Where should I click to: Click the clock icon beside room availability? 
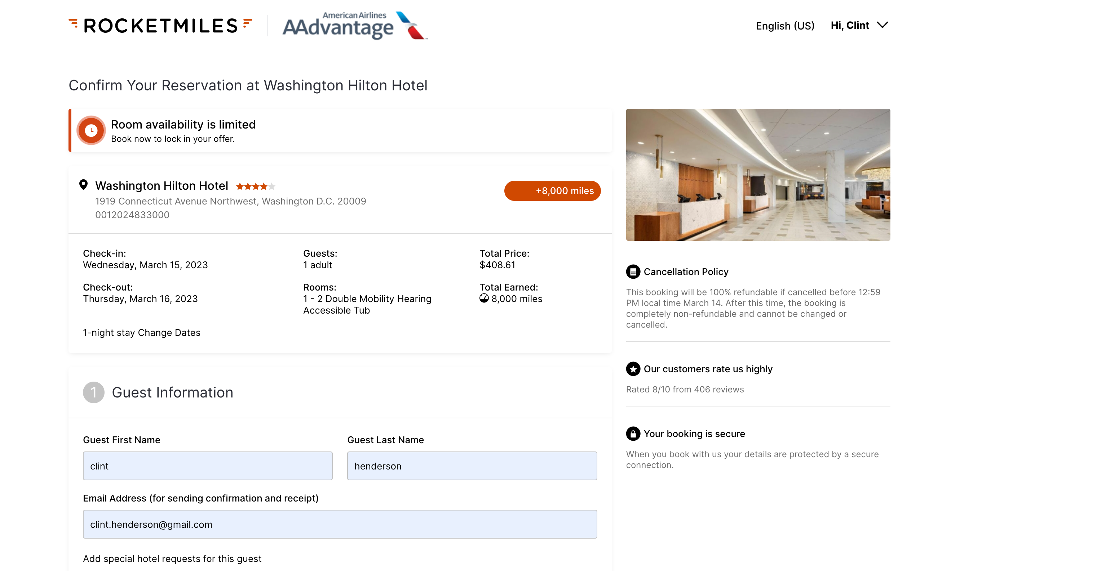coord(91,130)
